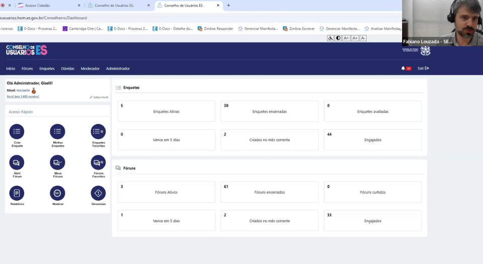Click the Abrir Fórum icon
483x264 pixels.
(x=17, y=163)
